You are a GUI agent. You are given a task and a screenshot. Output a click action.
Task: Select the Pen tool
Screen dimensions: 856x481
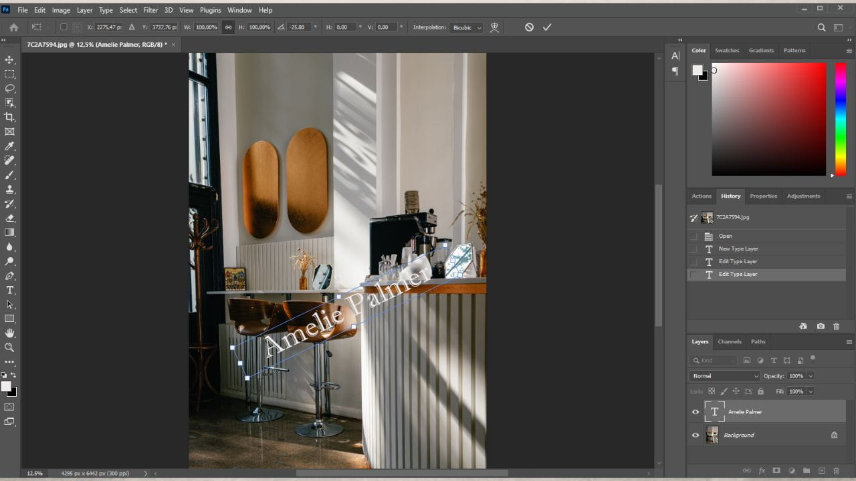pos(10,275)
